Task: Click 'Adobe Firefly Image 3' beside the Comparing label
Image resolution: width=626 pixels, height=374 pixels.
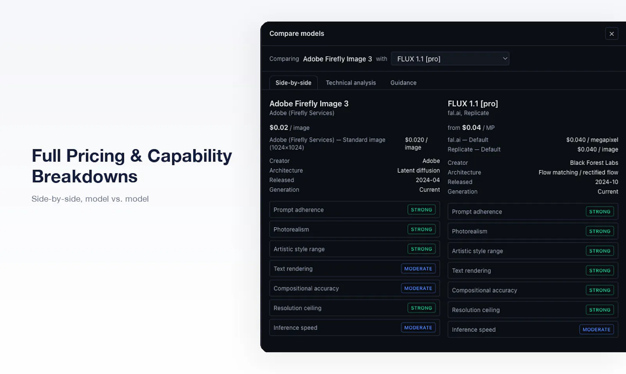Action: pyautogui.click(x=337, y=59)
